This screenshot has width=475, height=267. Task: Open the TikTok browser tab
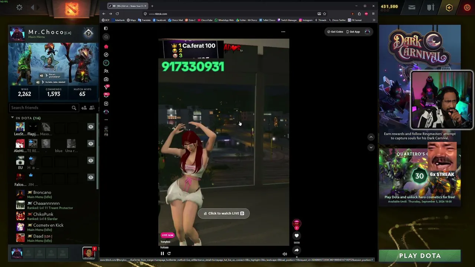coord(128,6)
